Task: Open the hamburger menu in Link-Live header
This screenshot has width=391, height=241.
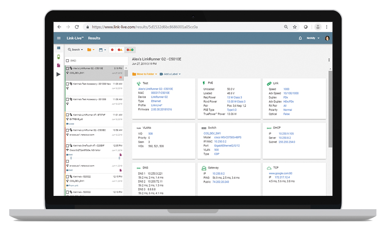Action: [59, 38]
